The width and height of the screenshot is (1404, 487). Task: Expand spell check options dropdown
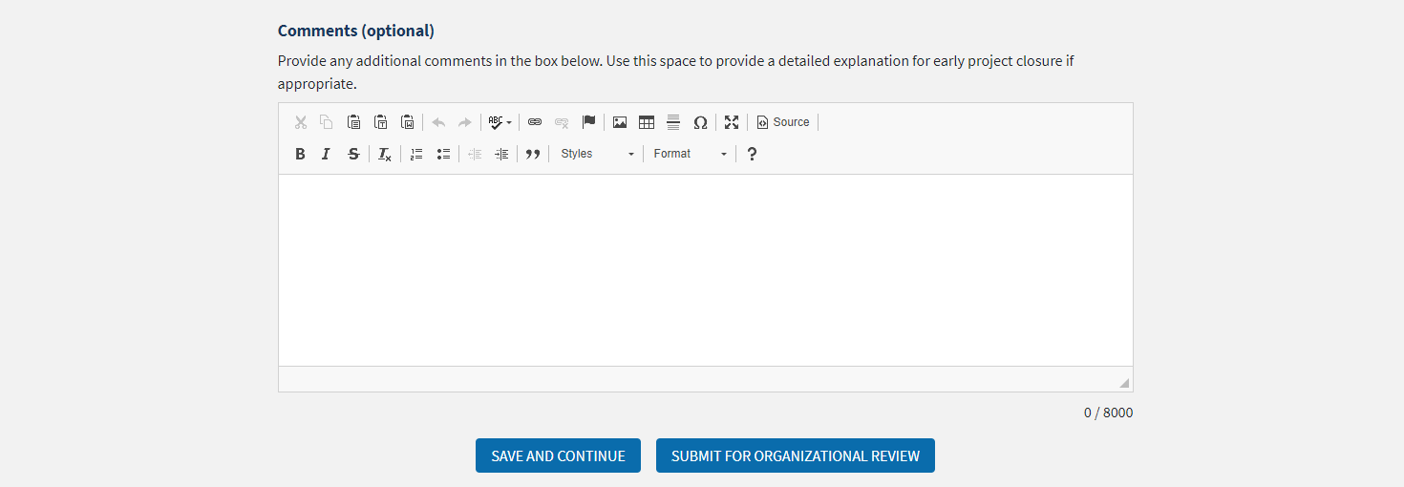pyautogui.click(x=509, y=122)
